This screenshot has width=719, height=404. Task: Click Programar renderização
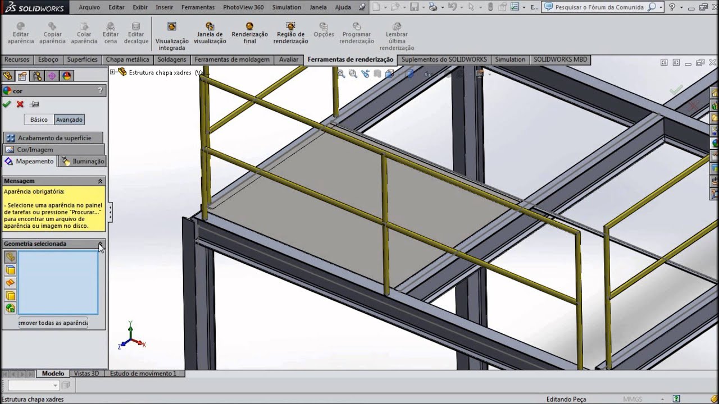[x=357, y=34]
